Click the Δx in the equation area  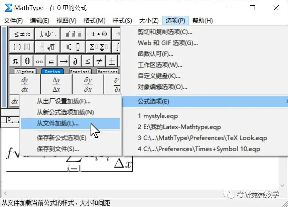[123, 164]
